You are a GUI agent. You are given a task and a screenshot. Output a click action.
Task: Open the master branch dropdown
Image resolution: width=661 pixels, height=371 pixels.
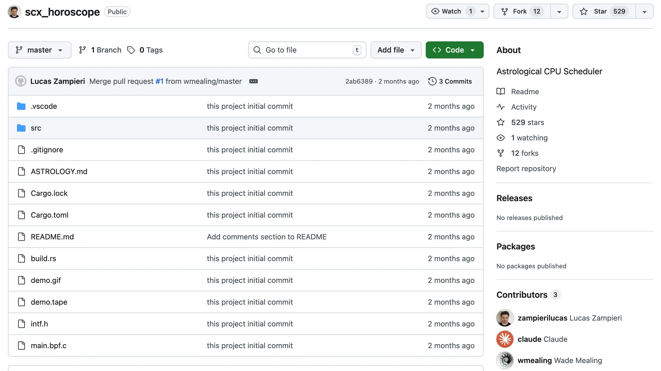click(40, 50)
